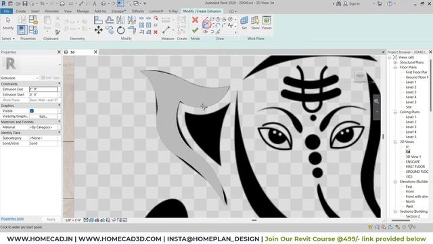Image resolution: width=433 pixels, height=244 pixels.
Task: Open the File tab
Action: click(x=6, y=11)
